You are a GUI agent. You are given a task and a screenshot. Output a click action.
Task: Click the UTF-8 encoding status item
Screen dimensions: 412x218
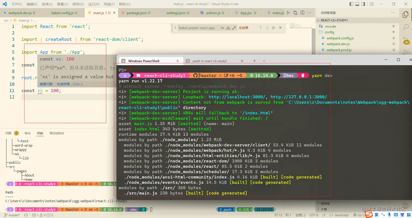tap(313, 215)
